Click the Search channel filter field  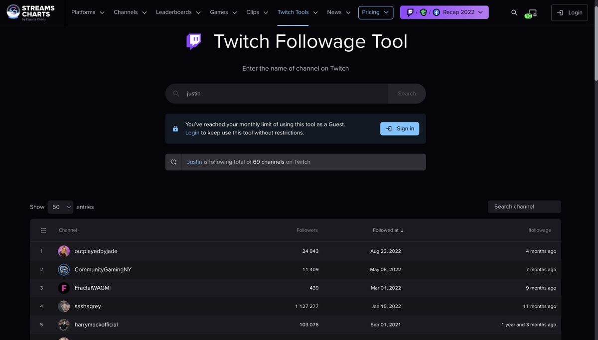[524, 207]
